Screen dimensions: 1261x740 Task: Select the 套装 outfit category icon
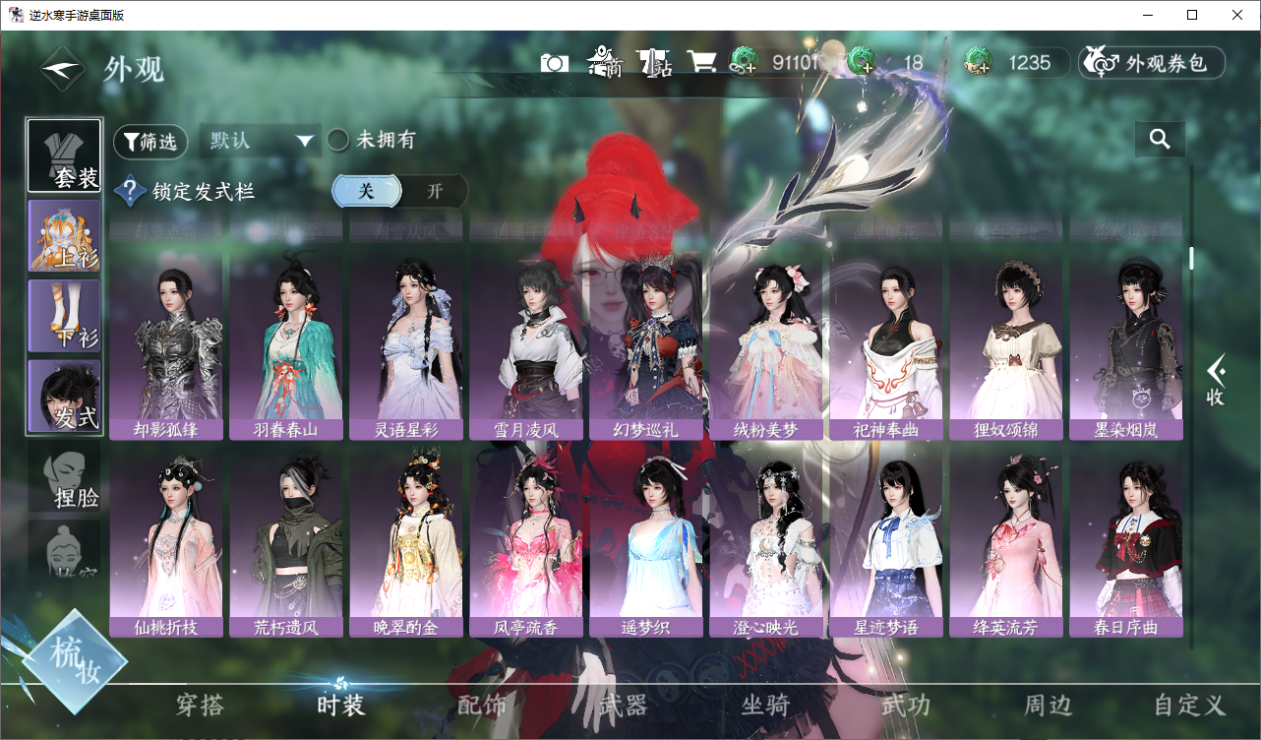point(64,155)
